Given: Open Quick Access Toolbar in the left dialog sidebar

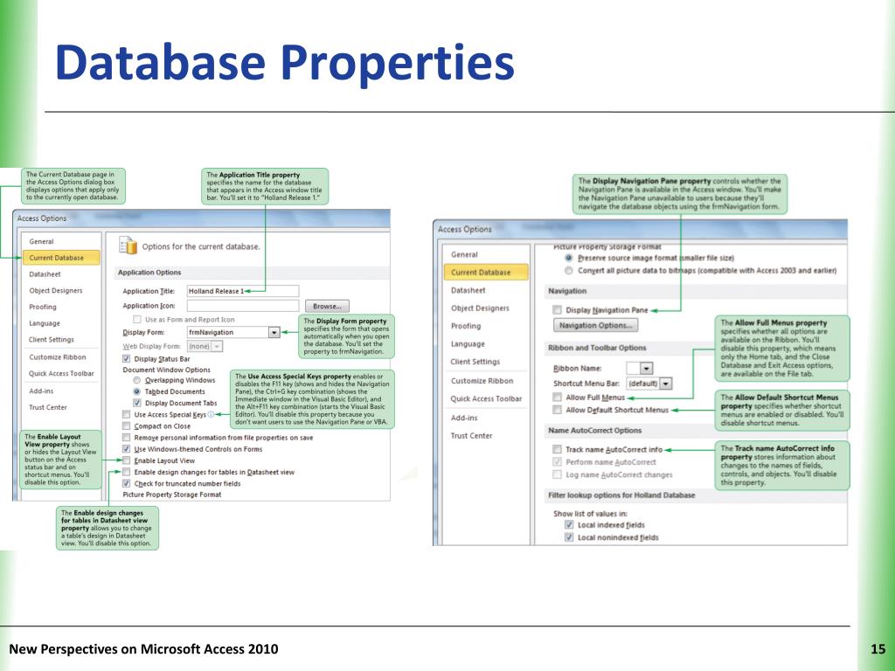Looking at the screenshot, I should [x=60, y=374].
